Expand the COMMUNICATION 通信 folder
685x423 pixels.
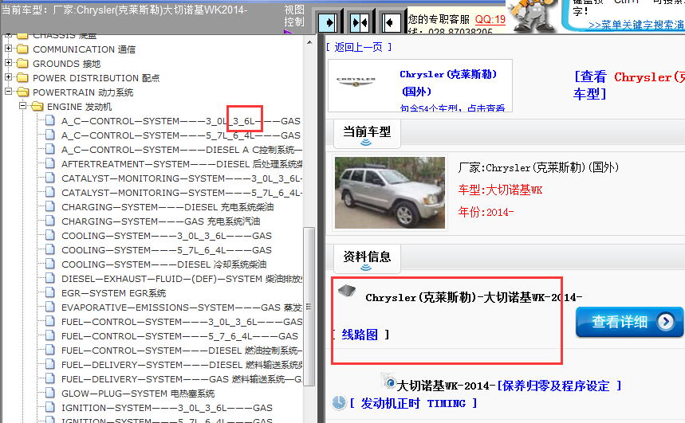(8, 49)
